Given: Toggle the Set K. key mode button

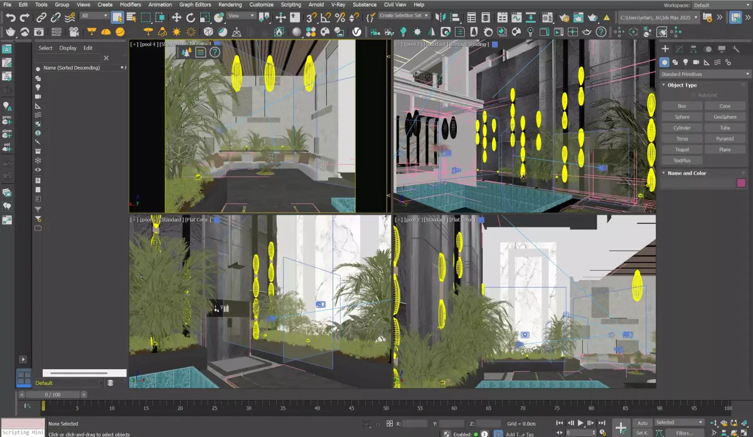Looking at the screenshot, I should [643, 433].
